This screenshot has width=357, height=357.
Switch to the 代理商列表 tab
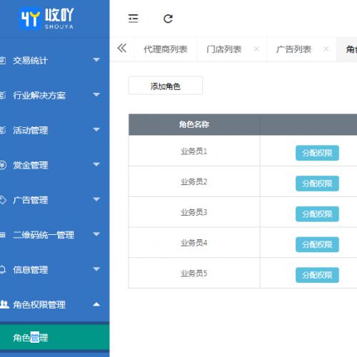coord(166,49)
